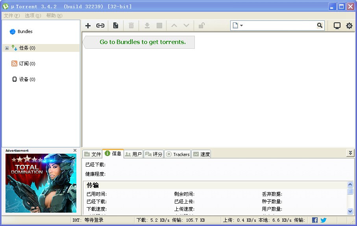Open preferences with the gear icon

(349, 26)
